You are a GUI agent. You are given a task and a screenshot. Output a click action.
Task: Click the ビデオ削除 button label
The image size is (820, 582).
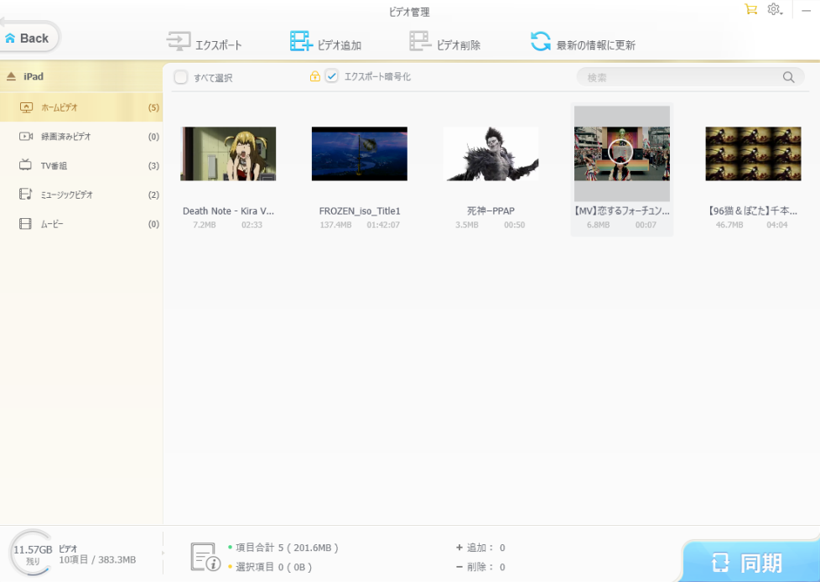tap(459, 45)
